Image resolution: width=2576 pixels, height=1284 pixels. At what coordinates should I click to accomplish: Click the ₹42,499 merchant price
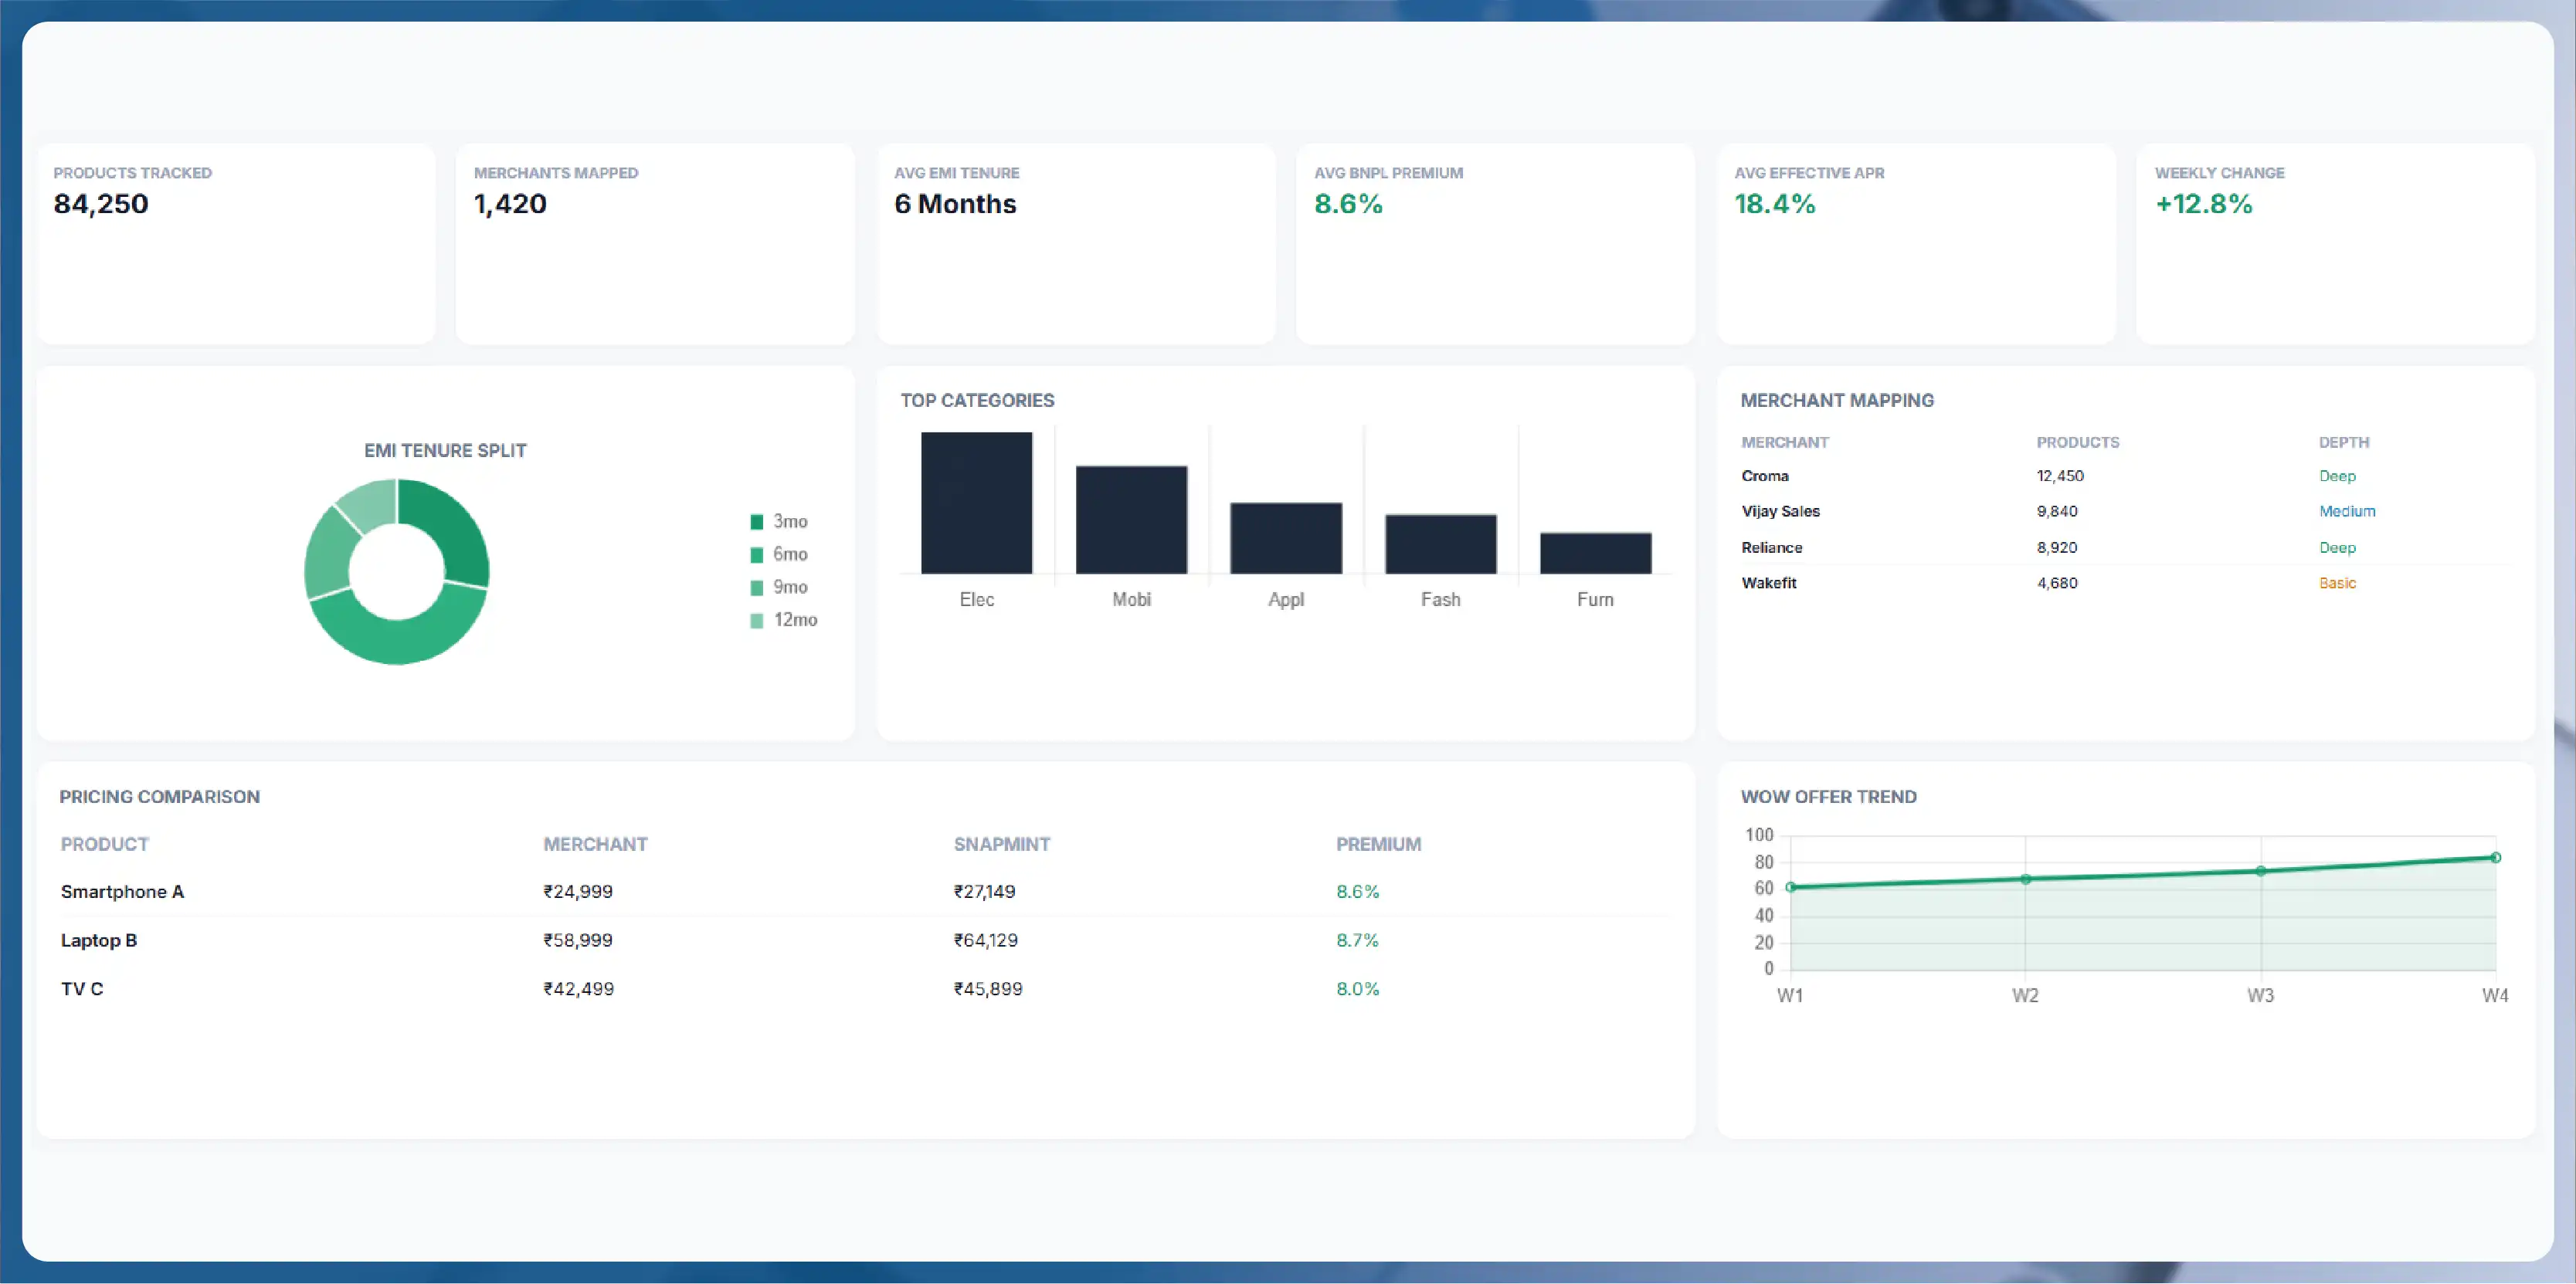coord(578,989)
